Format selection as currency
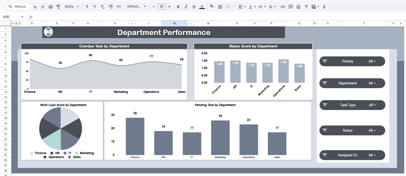The height and width of the screenshot is (176, 406). click(x=87, y=7)
